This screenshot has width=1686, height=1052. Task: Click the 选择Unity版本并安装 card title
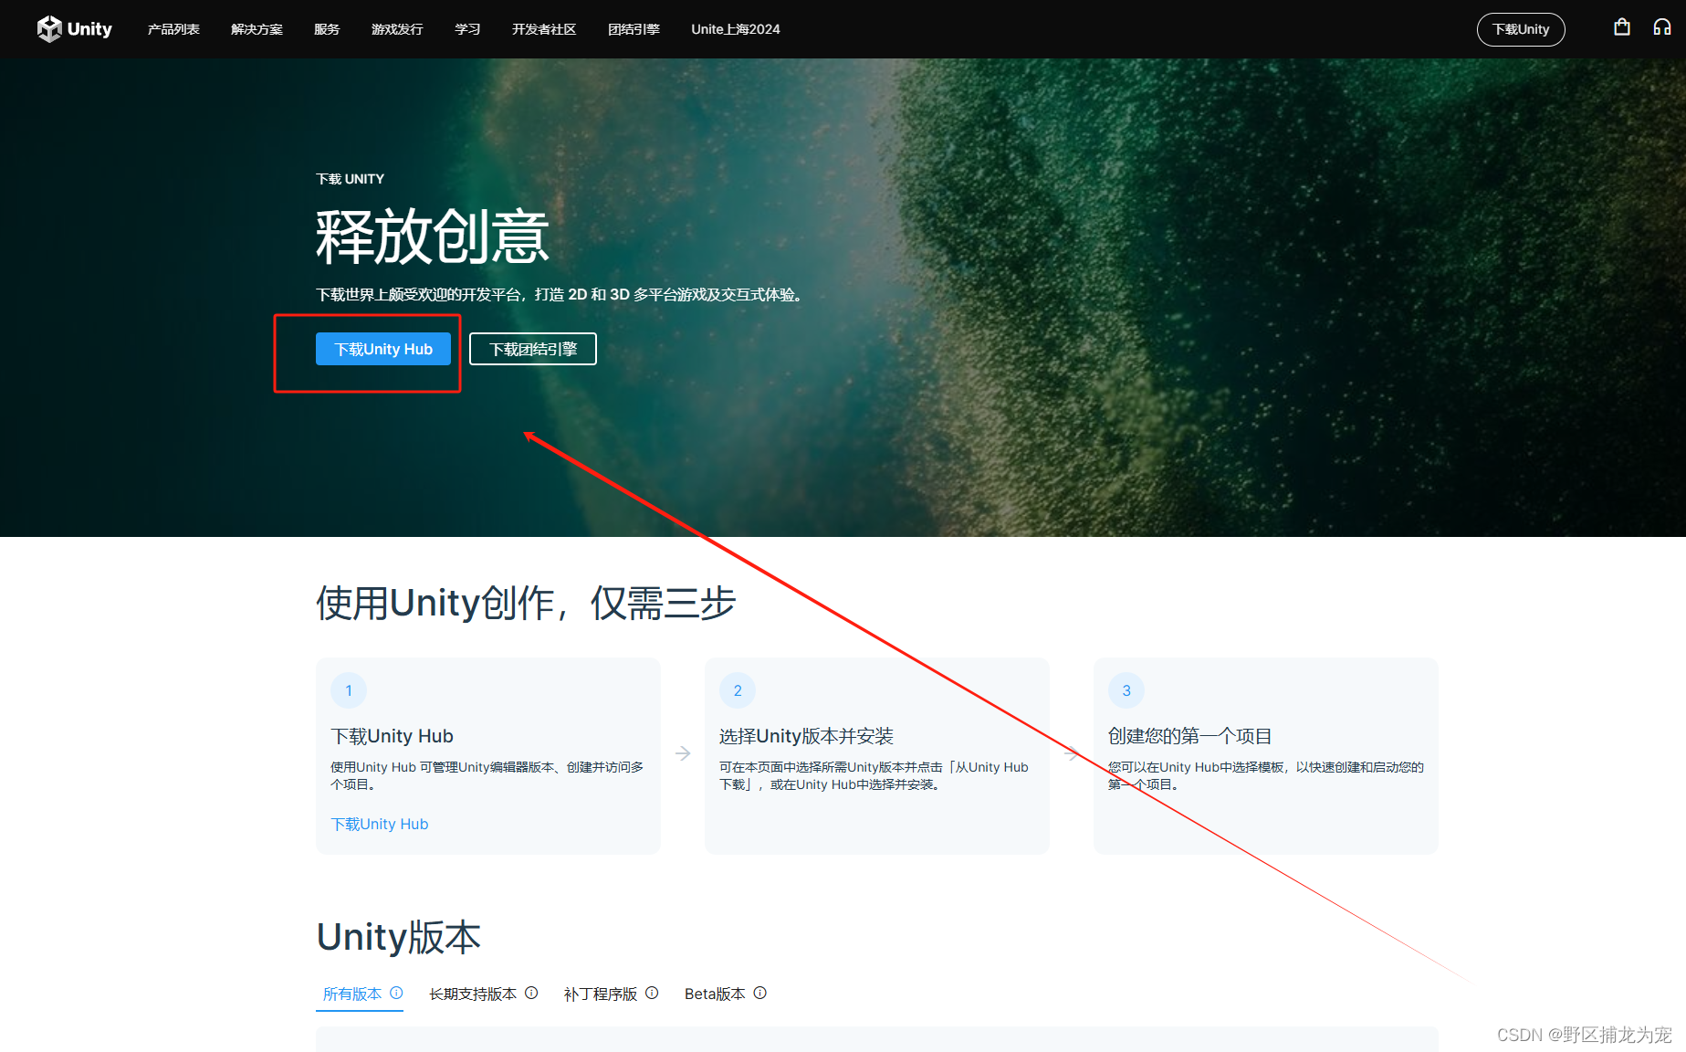pyautogui.click(x=806, y=736)
